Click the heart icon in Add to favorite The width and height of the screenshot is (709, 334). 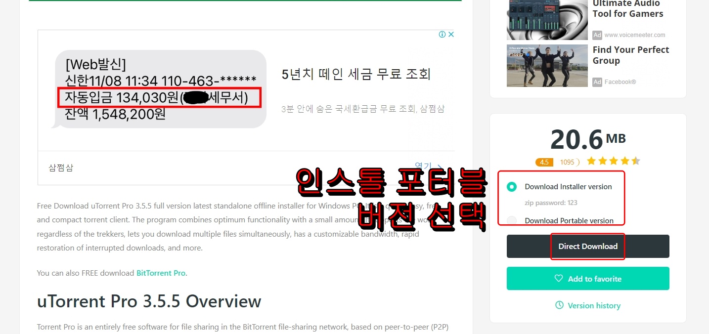click(559, 279)
